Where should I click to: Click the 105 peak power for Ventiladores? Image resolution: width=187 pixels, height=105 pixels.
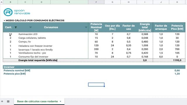point(177,53)
